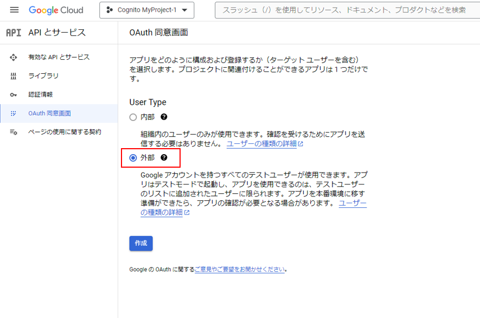The height and width of the screenshot is (318, 480).
Task: Click the project icon beside Cognito MyProject-1
Action: [109, 10]
